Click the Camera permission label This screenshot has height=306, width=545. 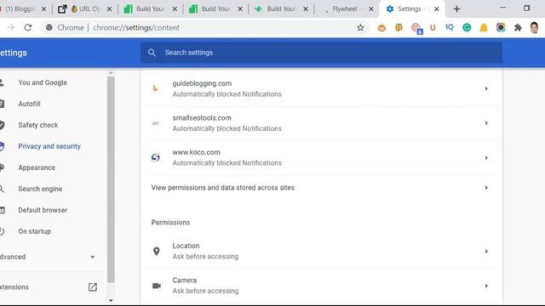[x=185, y=280]
